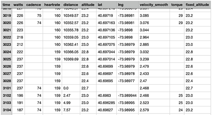Select the time column header
This screenshot has height=115, width=212.
7,5
